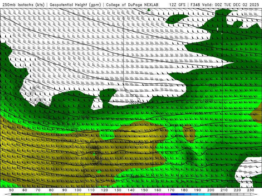
Task: Click the 220 value on the color scale
Action: click(x=237, y=190)
